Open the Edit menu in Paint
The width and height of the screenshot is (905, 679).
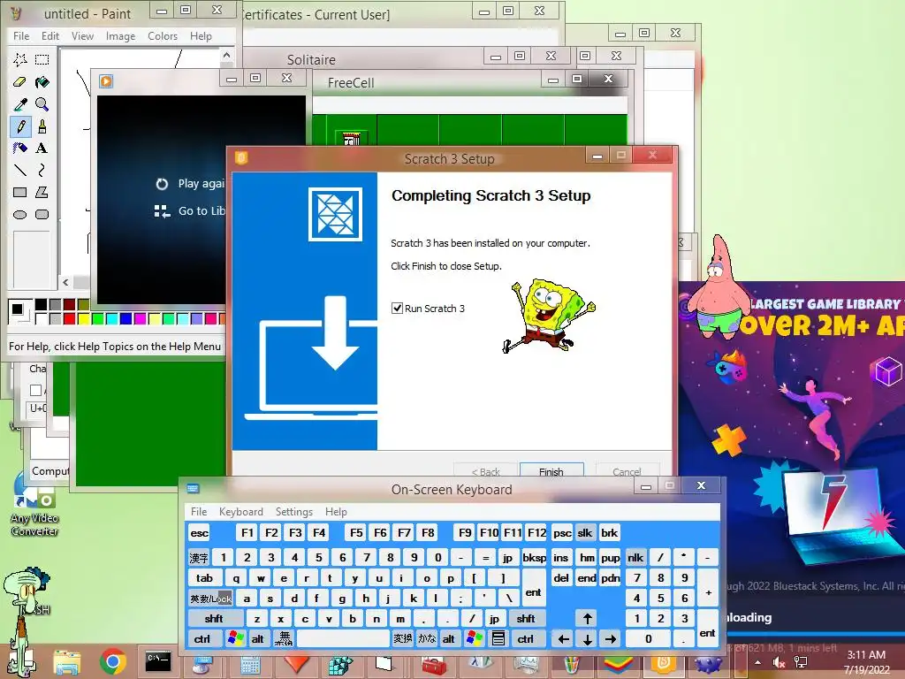pyautogui.click(x=50, y=35)
